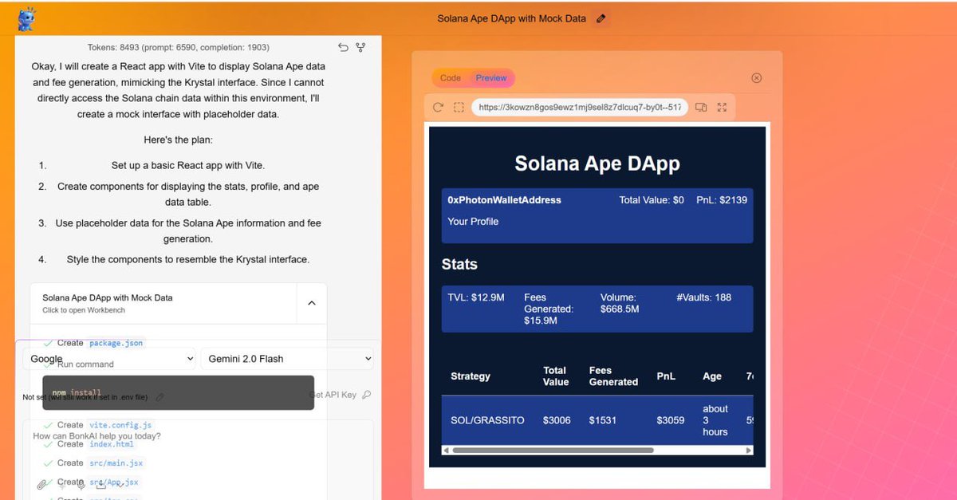This screenshot has width=957, height=500.
Task: Open the preview in fullscreen
Action: click(723, 107)
